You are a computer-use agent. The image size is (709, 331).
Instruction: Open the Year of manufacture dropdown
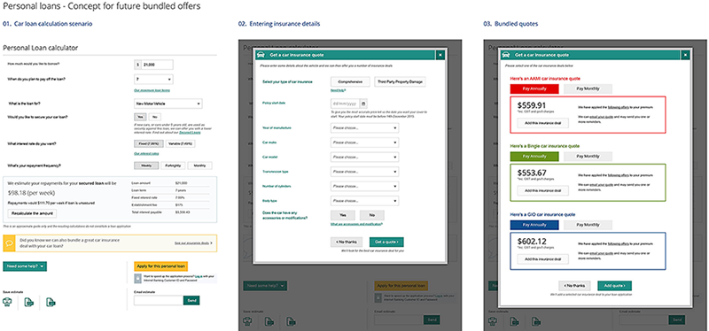click(364, 128)
